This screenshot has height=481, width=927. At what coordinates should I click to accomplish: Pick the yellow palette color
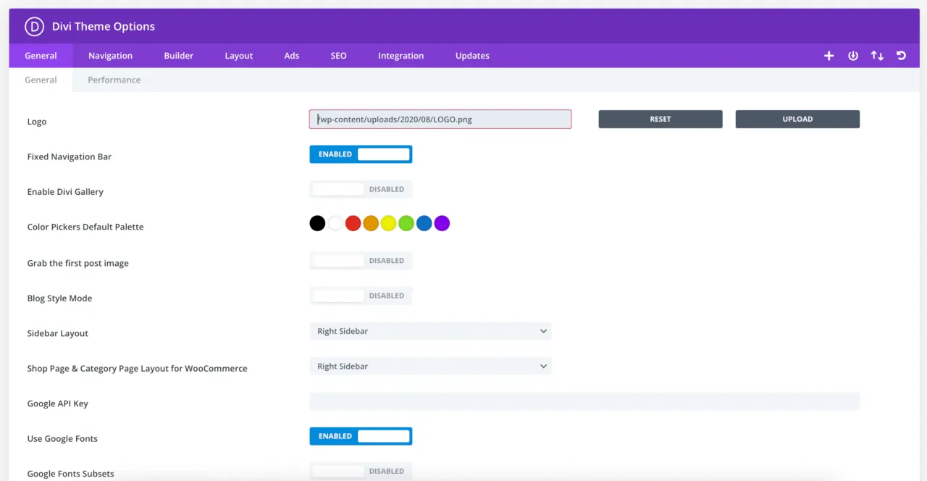tap(388, 223)
